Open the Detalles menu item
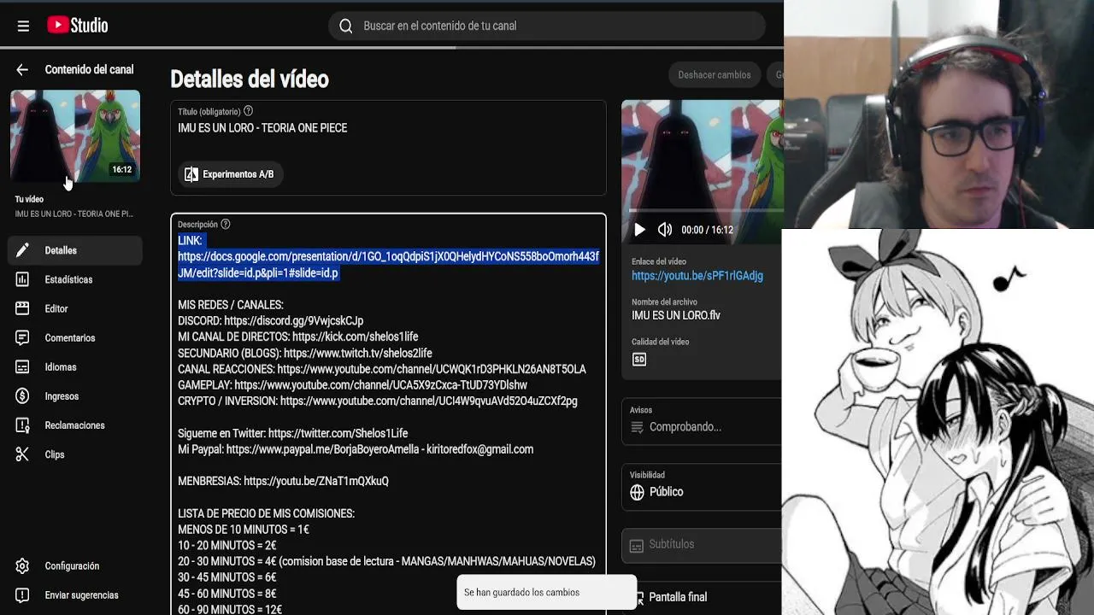This screenshot has width=1094, height=615. tap(75, 250)
